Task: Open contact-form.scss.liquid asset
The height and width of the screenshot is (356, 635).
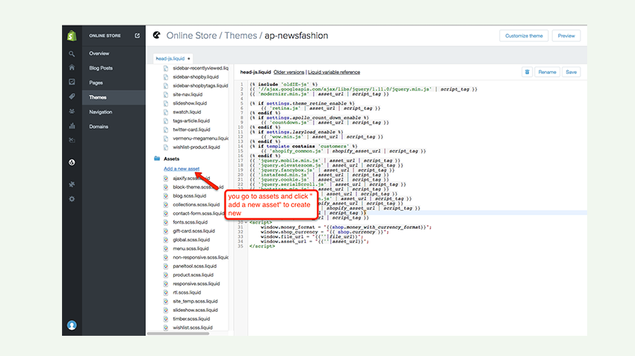Action: pyautogui.click(x=198, y=213)
